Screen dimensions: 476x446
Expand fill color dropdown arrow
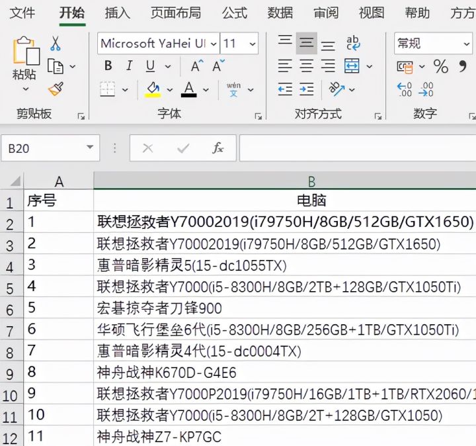tap(170, 89)
